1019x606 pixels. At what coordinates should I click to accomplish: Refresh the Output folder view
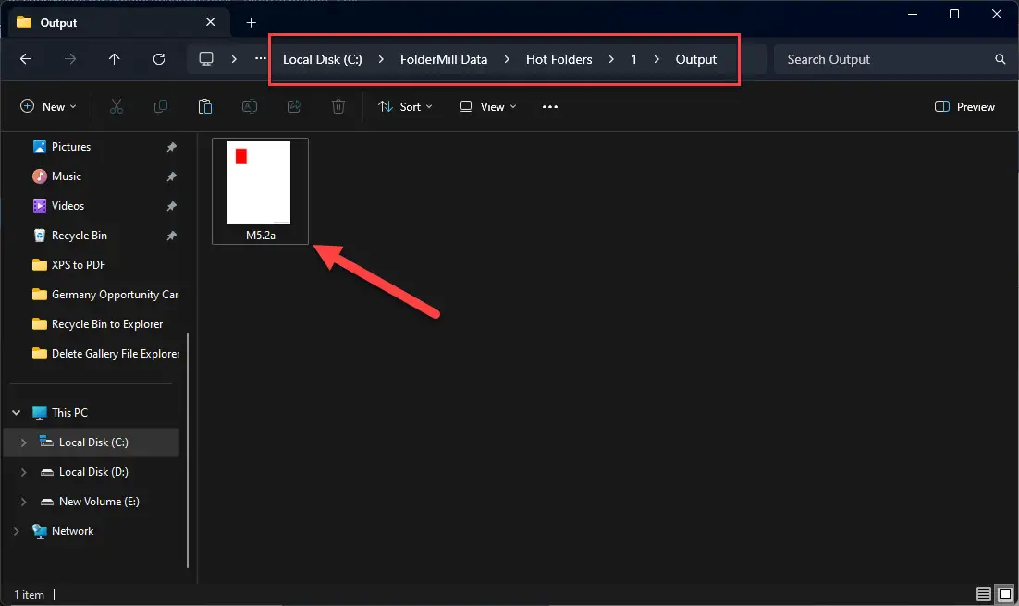[158, 59]
